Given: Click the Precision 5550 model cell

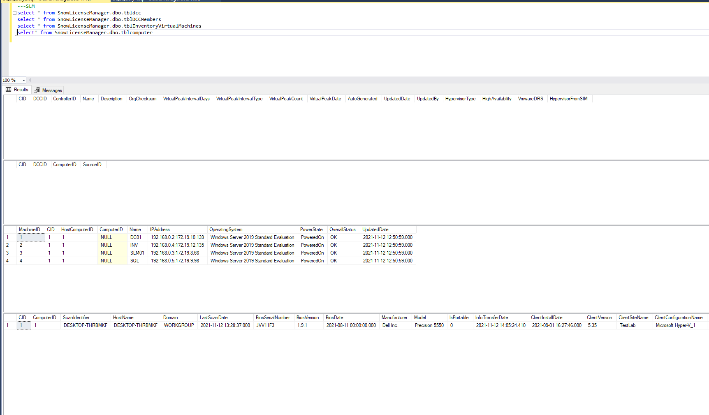Looking at the screenshot, I should (429, 325).
